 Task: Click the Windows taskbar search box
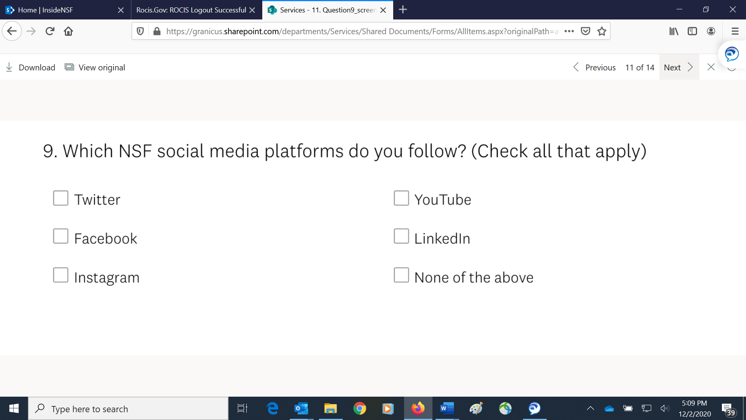[x=128, y=409]
